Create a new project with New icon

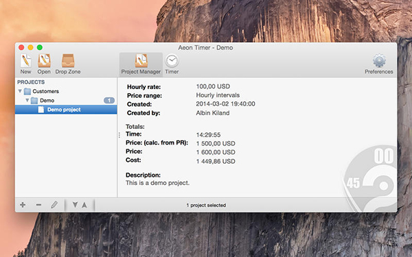pyautogui.click(x=26, y=64)
